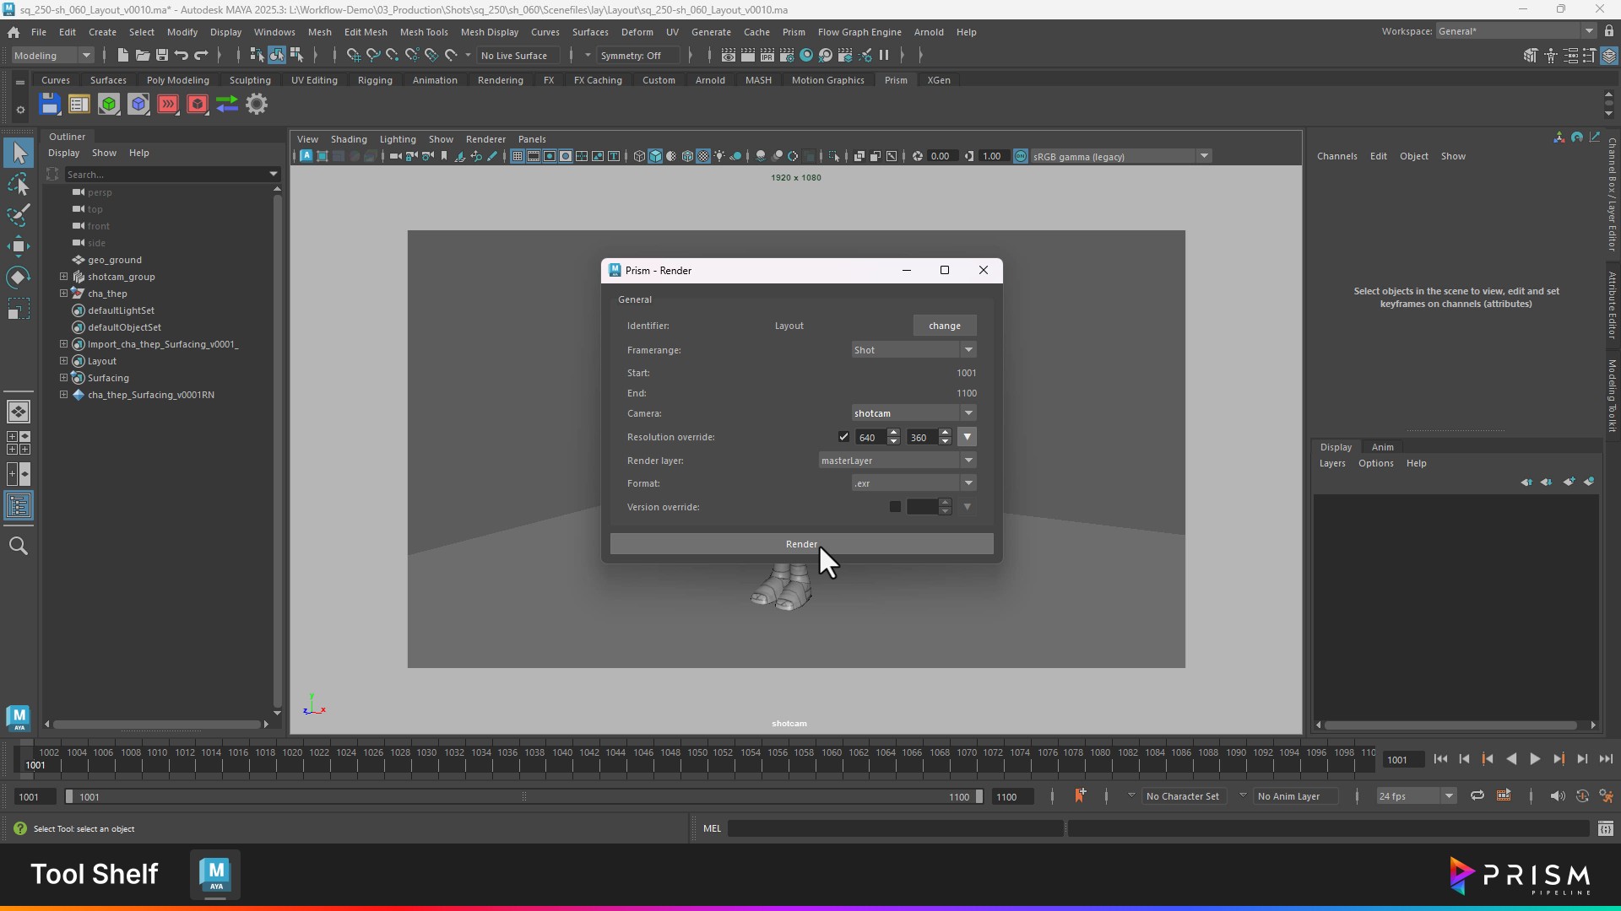1621x911 pixels.
Task: Select the Rotate tool in toolbox
Action: tap(19, 278)
